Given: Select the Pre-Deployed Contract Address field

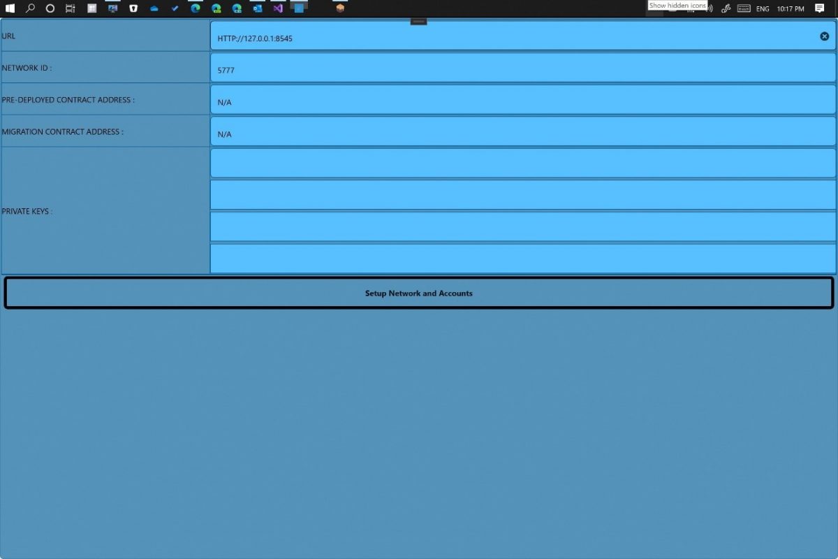Looking at the screenshot, I should [522, 101].
